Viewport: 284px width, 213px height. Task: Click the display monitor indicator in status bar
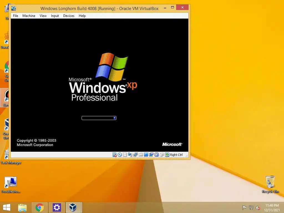(x=146, y=155)
